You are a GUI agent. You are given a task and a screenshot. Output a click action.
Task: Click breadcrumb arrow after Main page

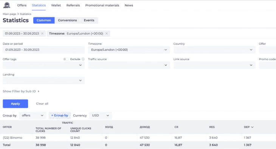pyautogui.click(x=18, y=14)
